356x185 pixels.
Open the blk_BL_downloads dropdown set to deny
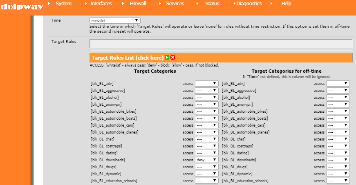pos(206,160)
